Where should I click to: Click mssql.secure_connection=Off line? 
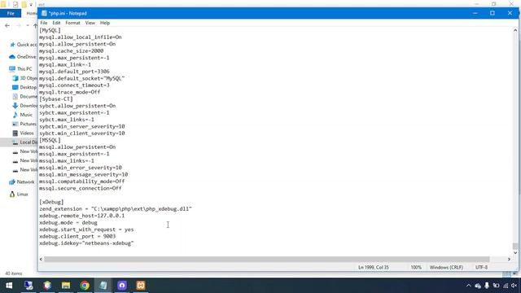(x=81, y=188)
